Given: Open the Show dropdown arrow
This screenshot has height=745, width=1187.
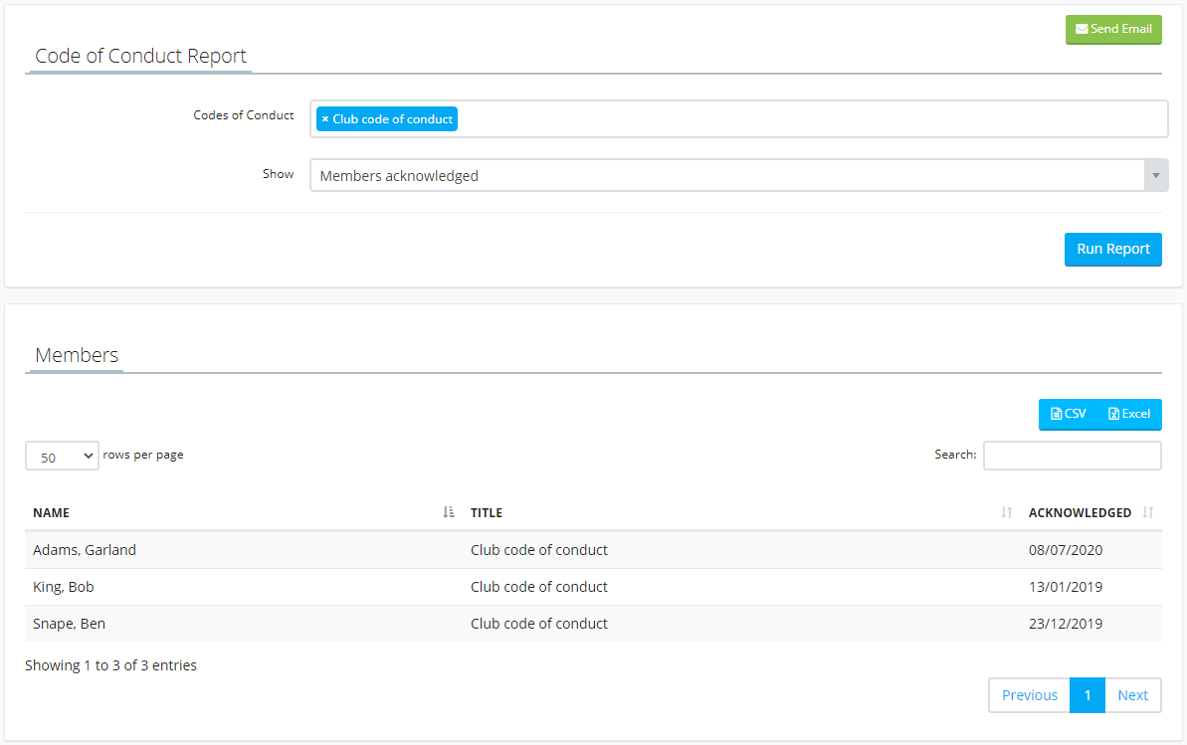Looking at the screenshot, I should (1156, 176).
